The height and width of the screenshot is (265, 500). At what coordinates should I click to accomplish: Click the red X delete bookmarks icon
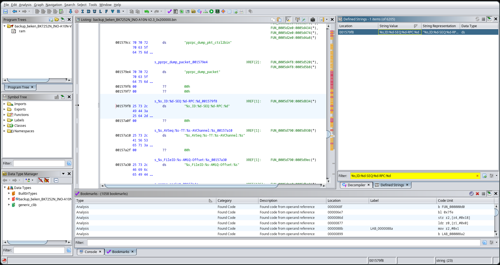click(477, 194)
